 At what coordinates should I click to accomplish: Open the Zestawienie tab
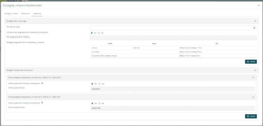(x=25, y=13)
